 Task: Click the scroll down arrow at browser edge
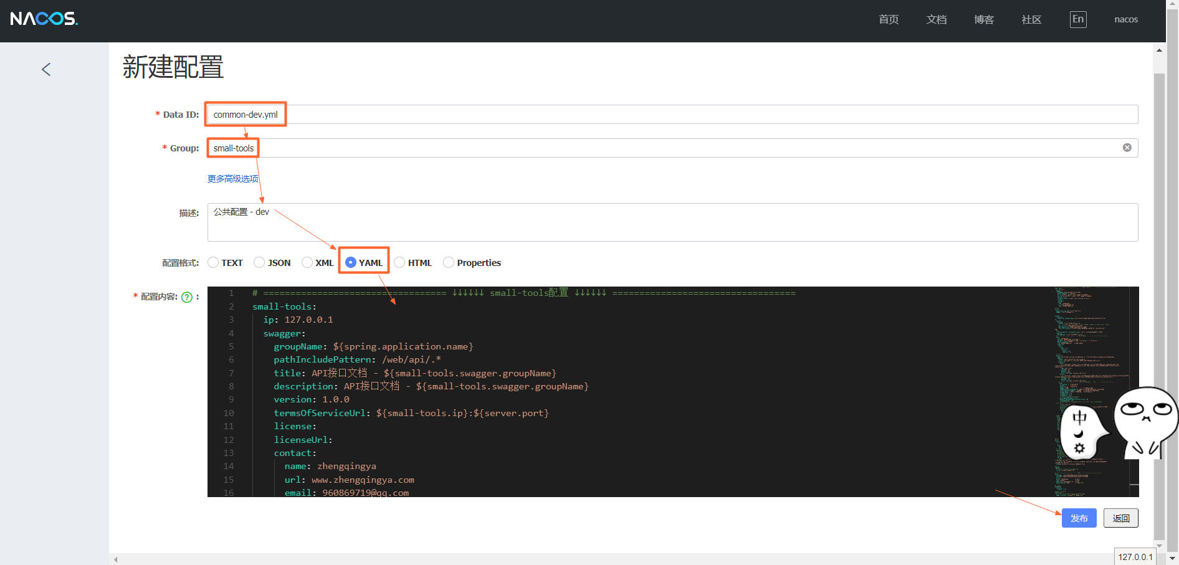(1172, 558)
